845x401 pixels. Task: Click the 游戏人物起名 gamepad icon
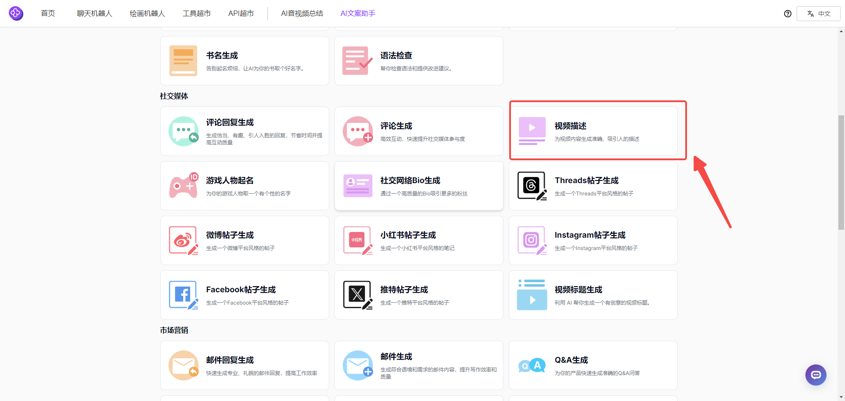click(x=184, y=186)
